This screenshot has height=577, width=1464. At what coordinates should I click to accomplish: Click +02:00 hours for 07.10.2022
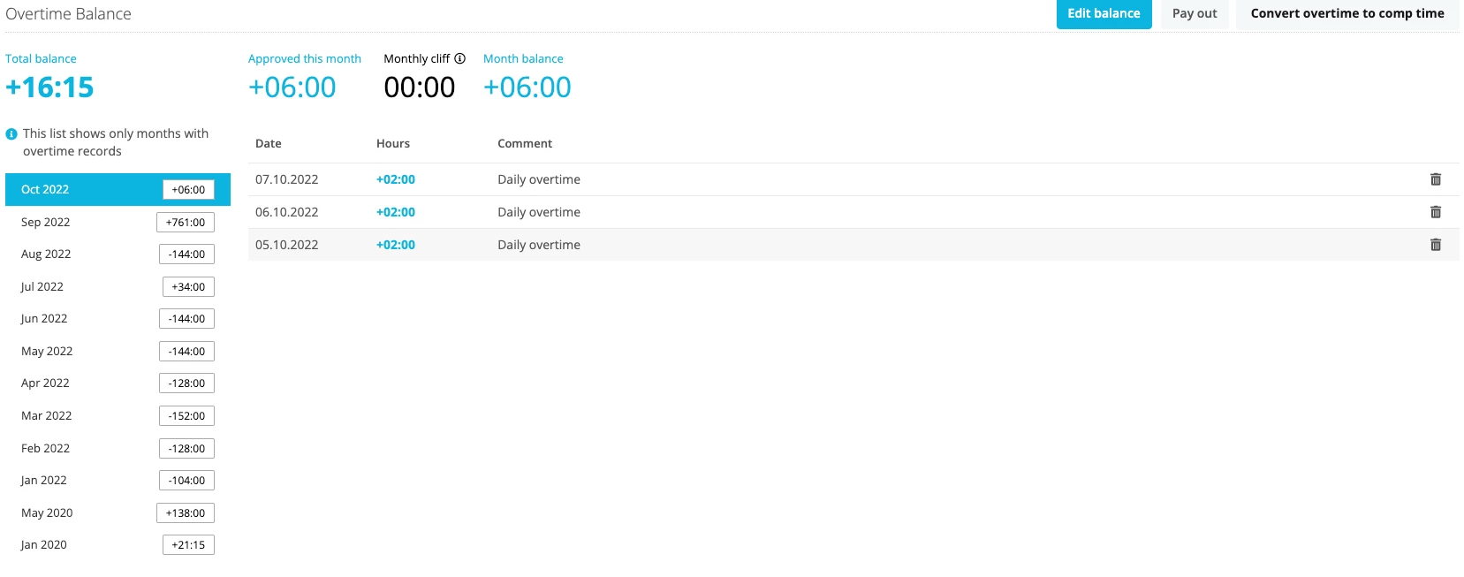pyautogui.click(x=396, y=179)
